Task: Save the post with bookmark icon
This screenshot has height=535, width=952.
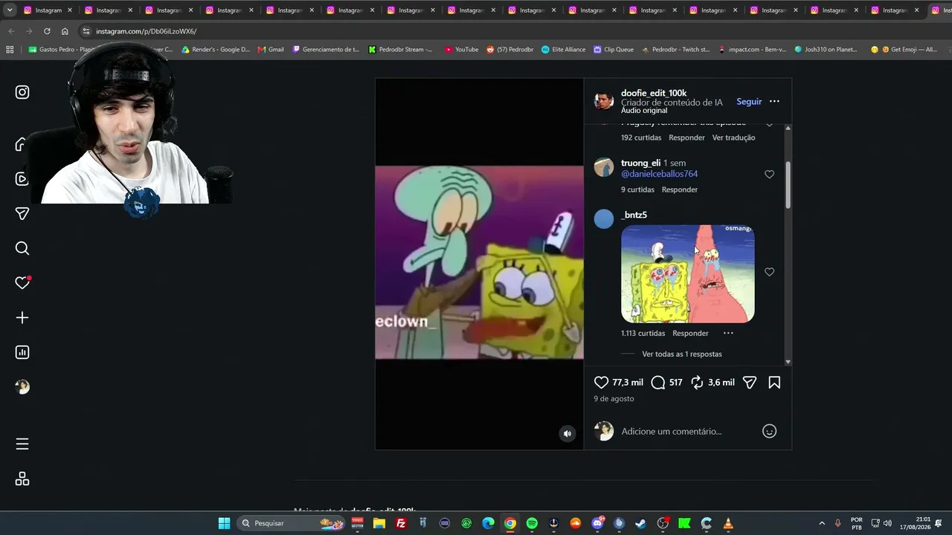Action: [x=774, y=383]
